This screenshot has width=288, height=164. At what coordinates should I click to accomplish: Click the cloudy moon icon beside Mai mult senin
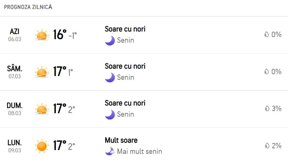pos(110,151)
